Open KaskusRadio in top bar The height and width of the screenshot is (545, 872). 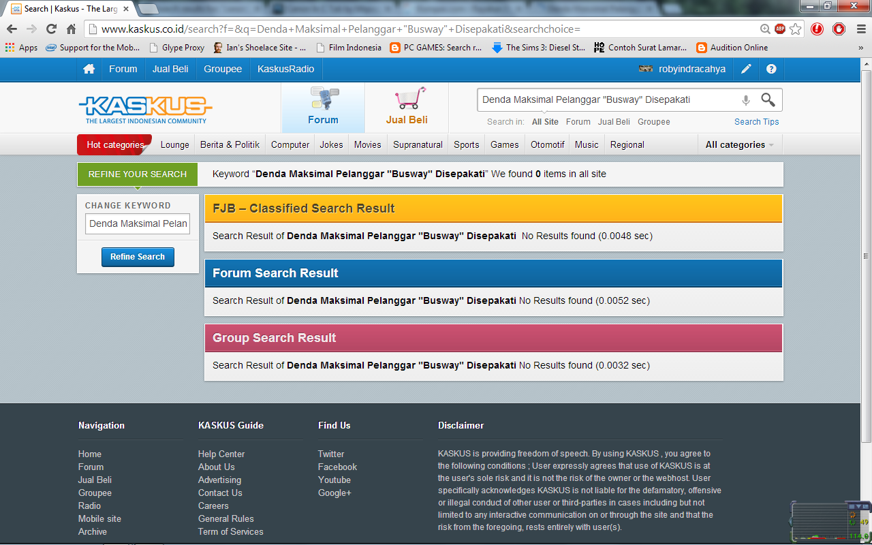point(286,69)
